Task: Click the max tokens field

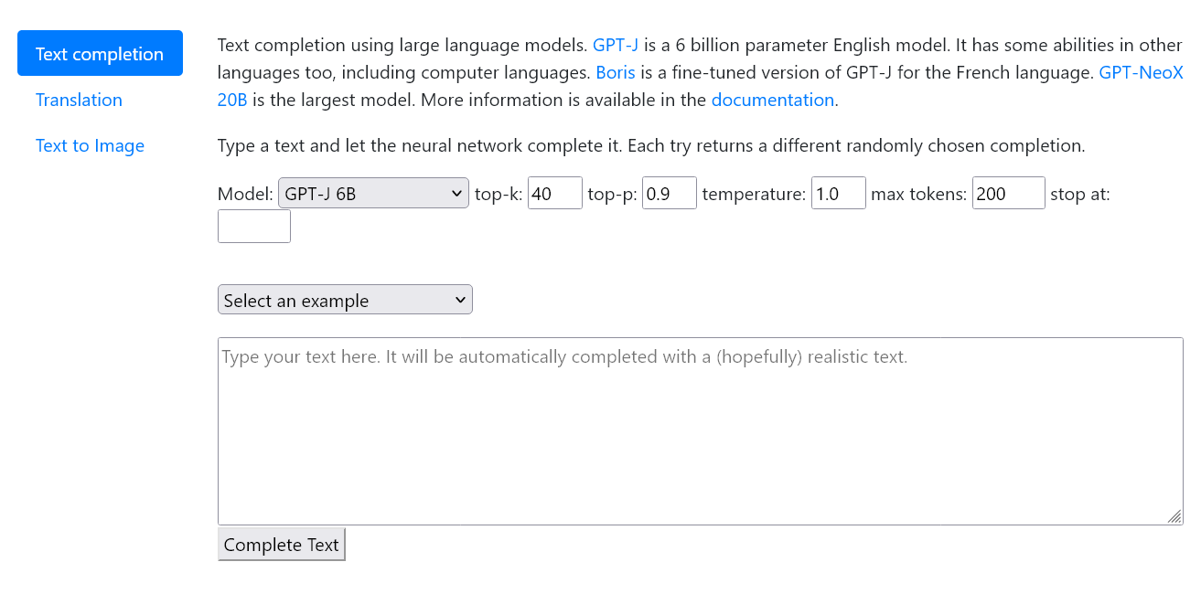Action: pyautogui.click(x=1008, y=193)
